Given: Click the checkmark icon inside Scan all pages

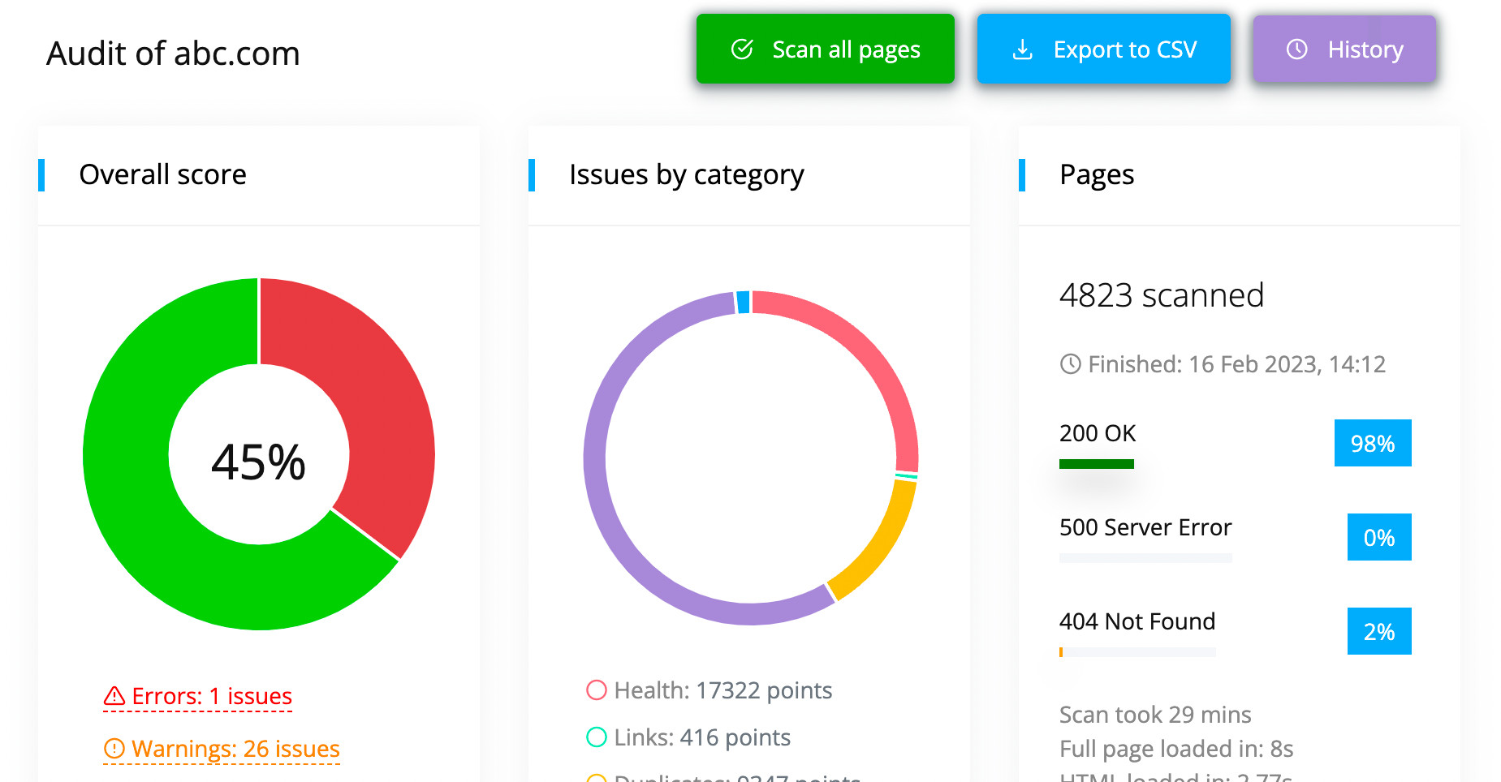Looking at the screenshot, I should point(741,49).
